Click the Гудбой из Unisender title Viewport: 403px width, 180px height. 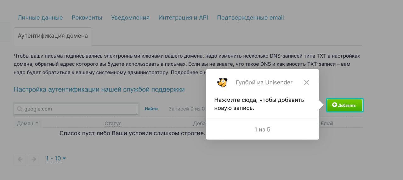tap(264, 82)
